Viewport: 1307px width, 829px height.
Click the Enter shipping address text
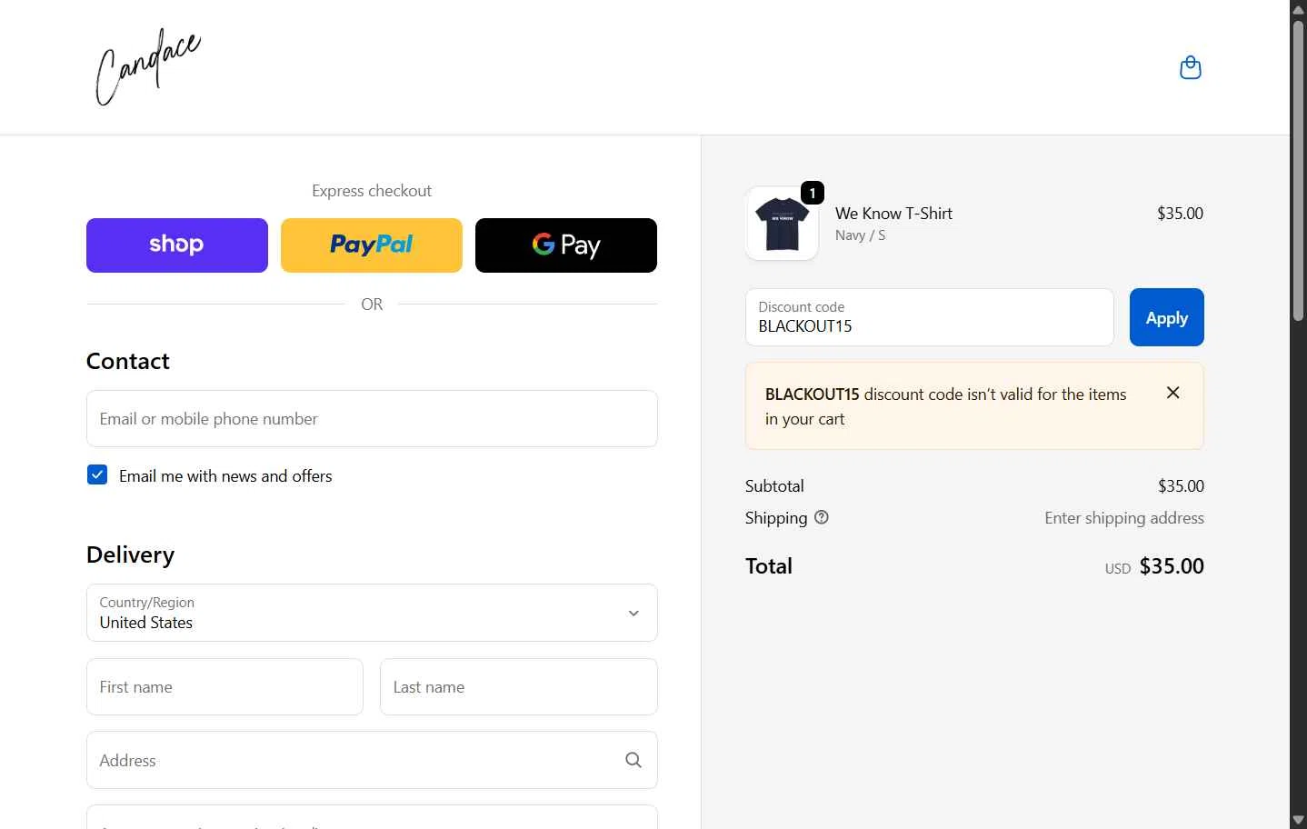coord(1124,518)
